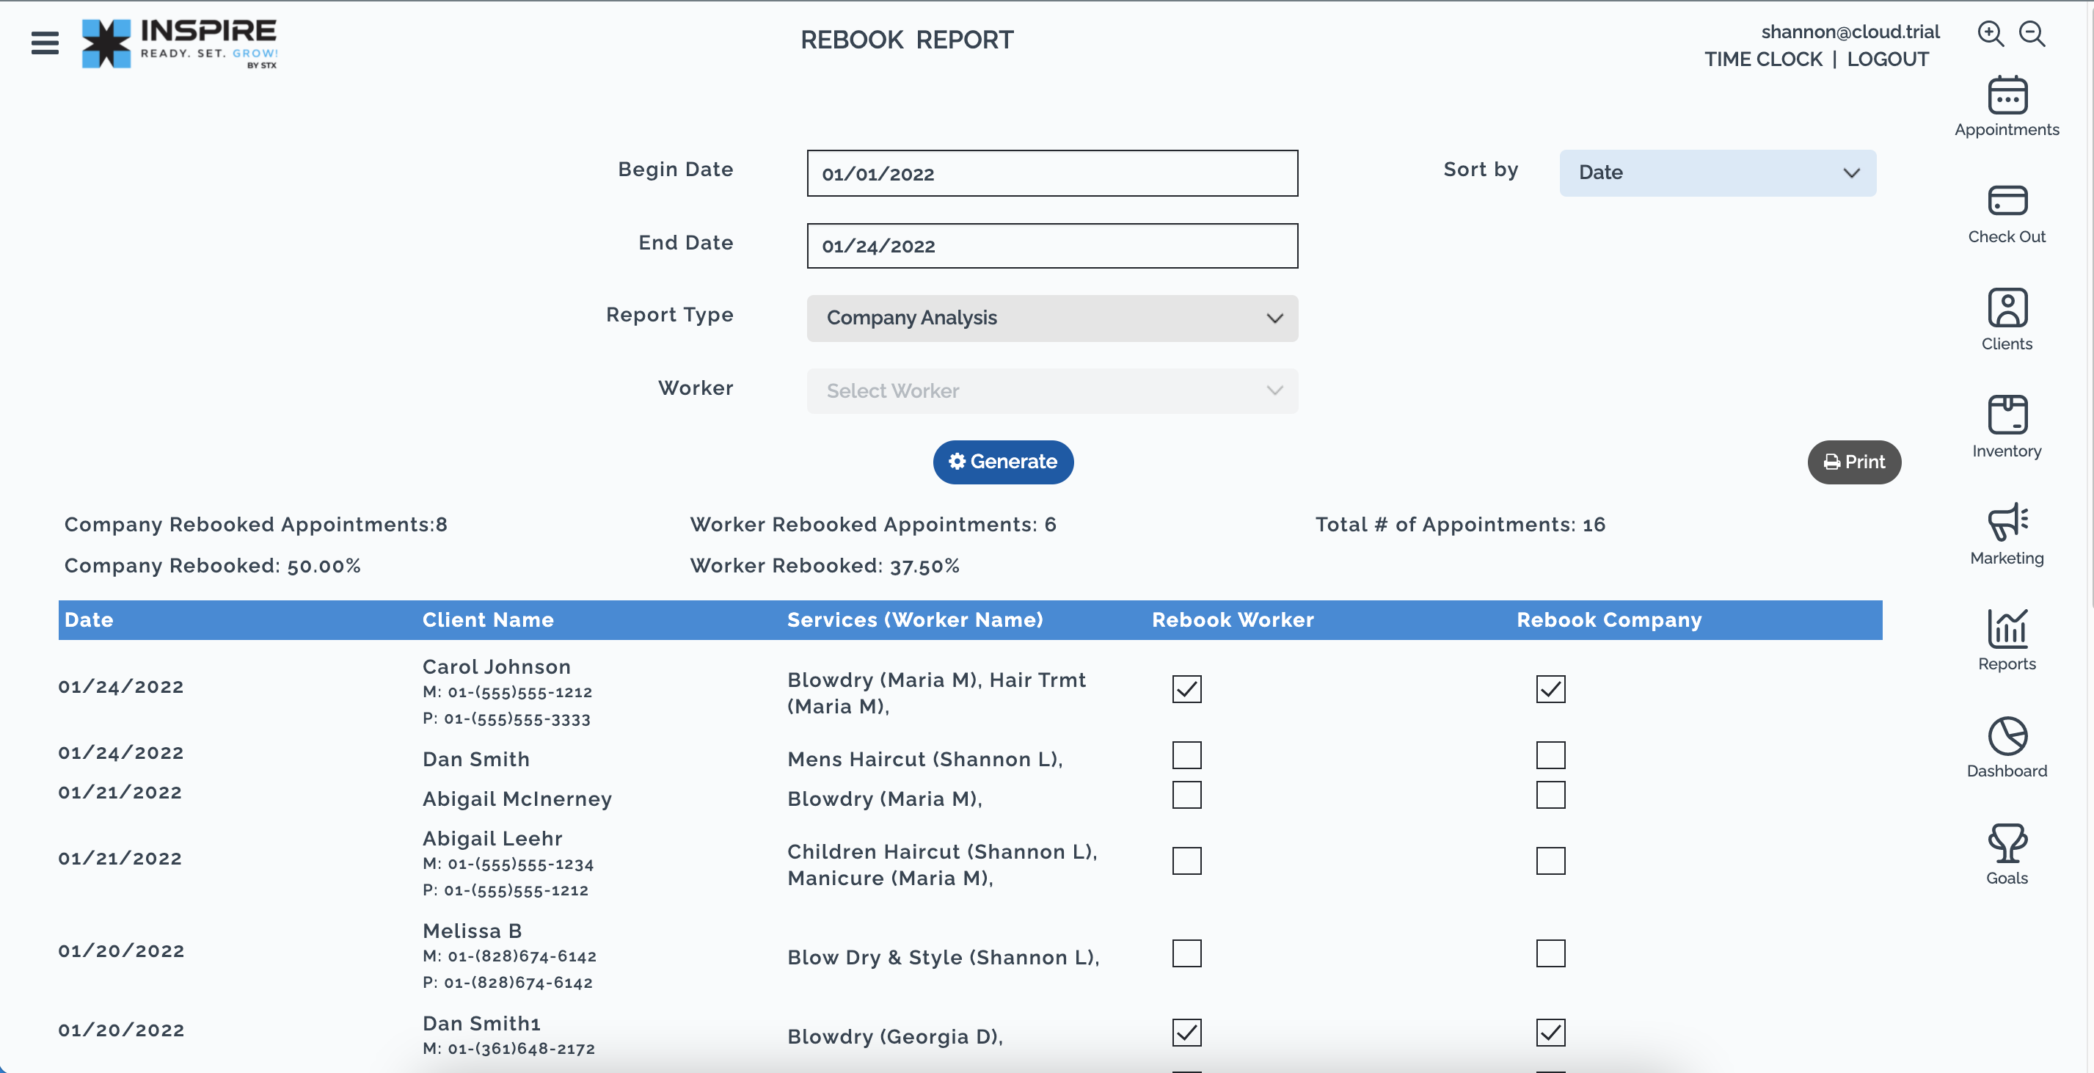The width and height of the screenshot is (2094, 1073).
Task: Click Company Rebooked Appointments:8 text
Action: point(255,524)
